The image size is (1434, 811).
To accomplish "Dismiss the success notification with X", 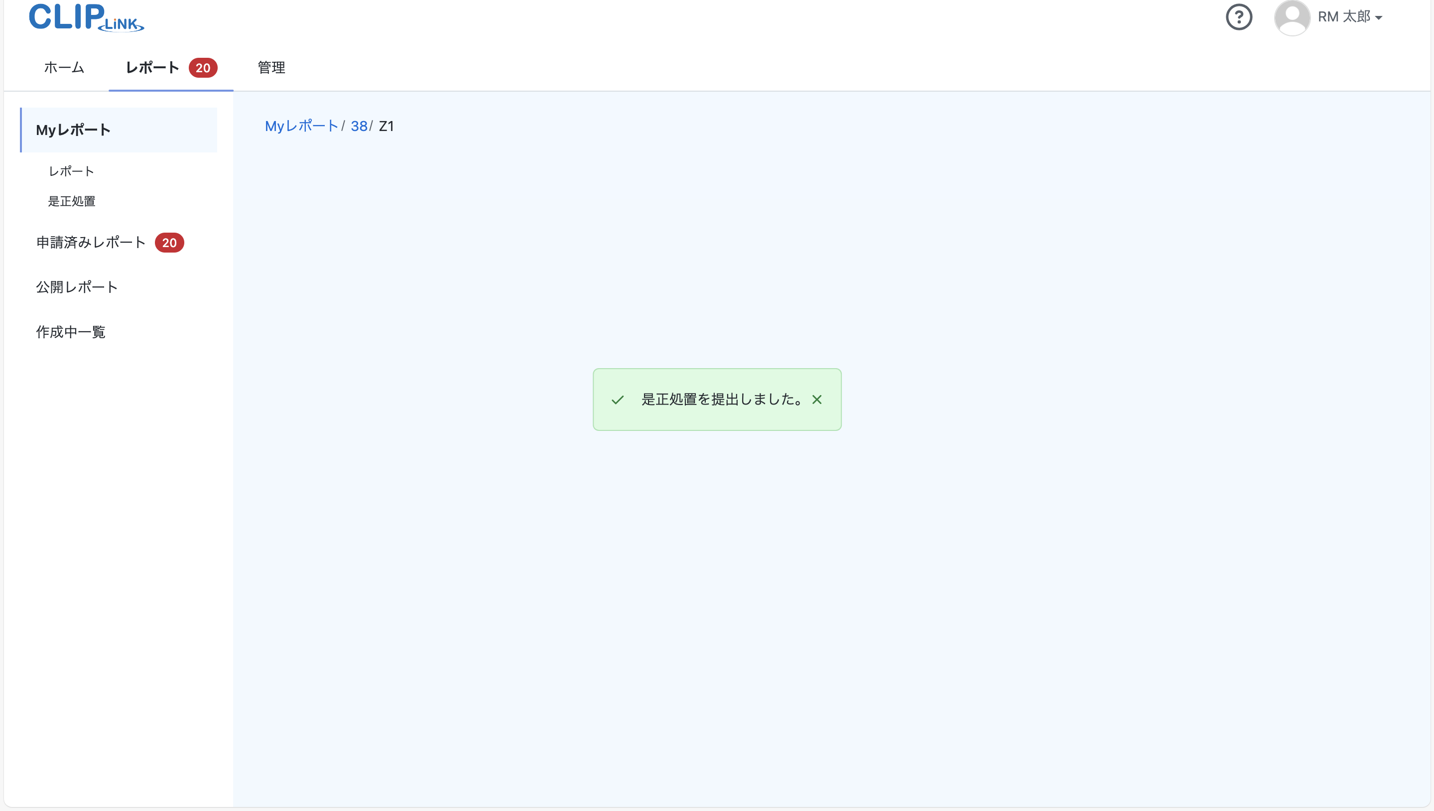I will pyautogui.click(x=816, y=400).
